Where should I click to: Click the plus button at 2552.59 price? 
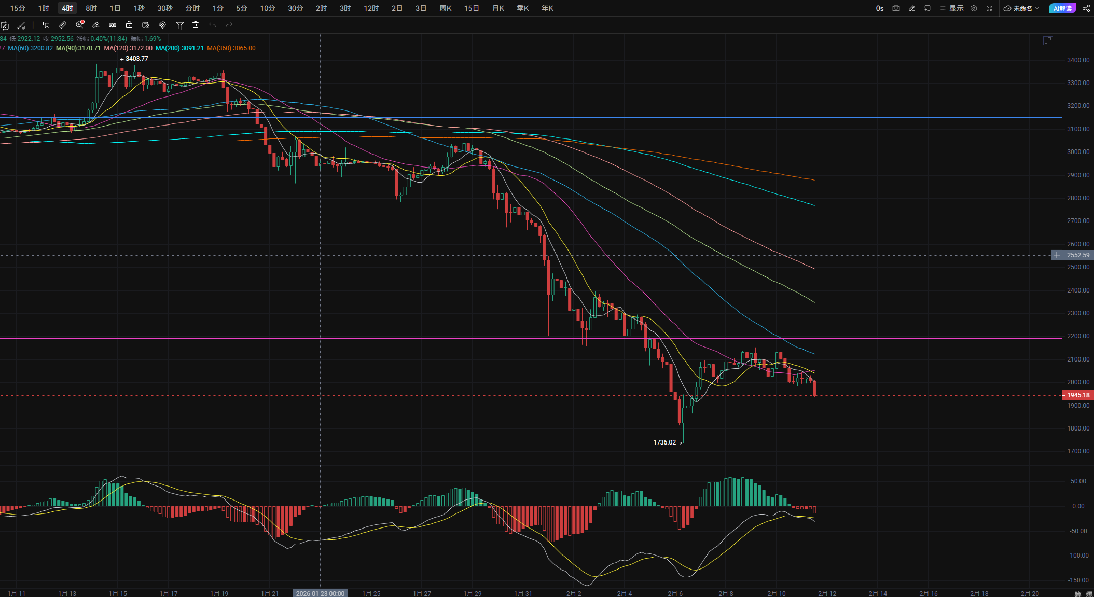pyautogui.click(x=1056, y=255)
